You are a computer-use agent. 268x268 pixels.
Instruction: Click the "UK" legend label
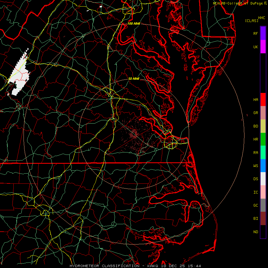255,47
